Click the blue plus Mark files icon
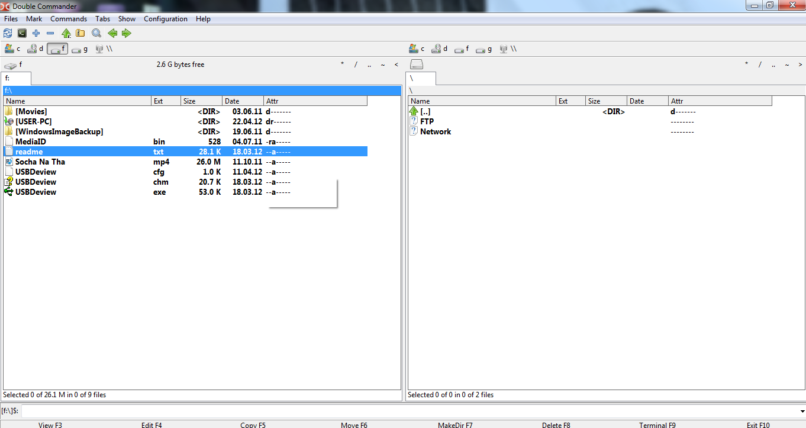The width and height of the screenshot is (806, 428). pyautogui.click(x=36, y=33)
